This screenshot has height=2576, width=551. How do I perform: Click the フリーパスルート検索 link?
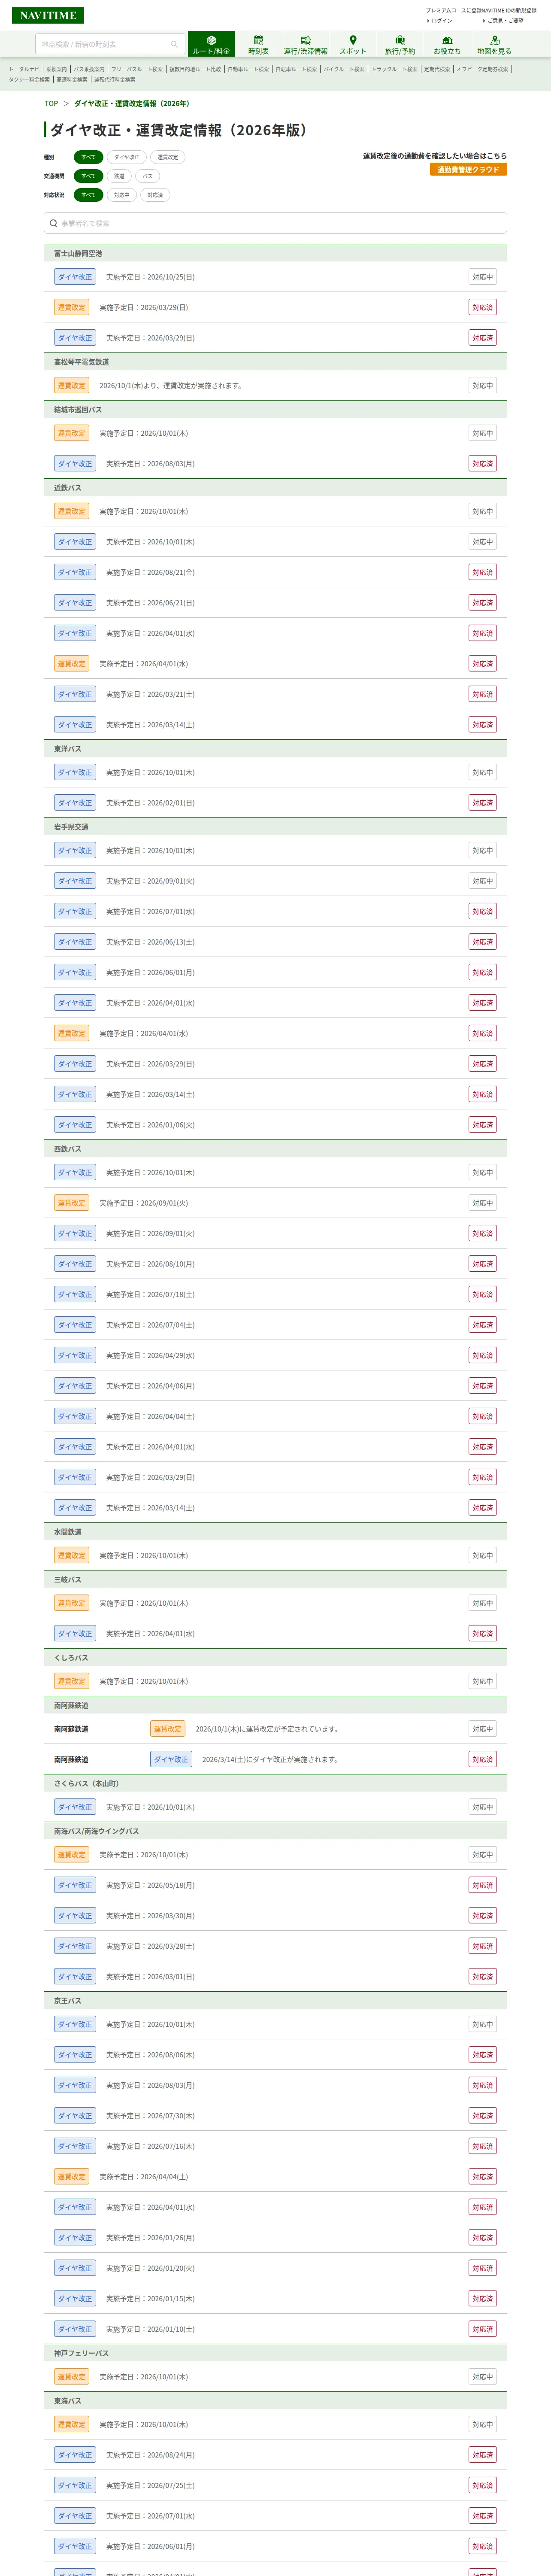coord(137,69)
